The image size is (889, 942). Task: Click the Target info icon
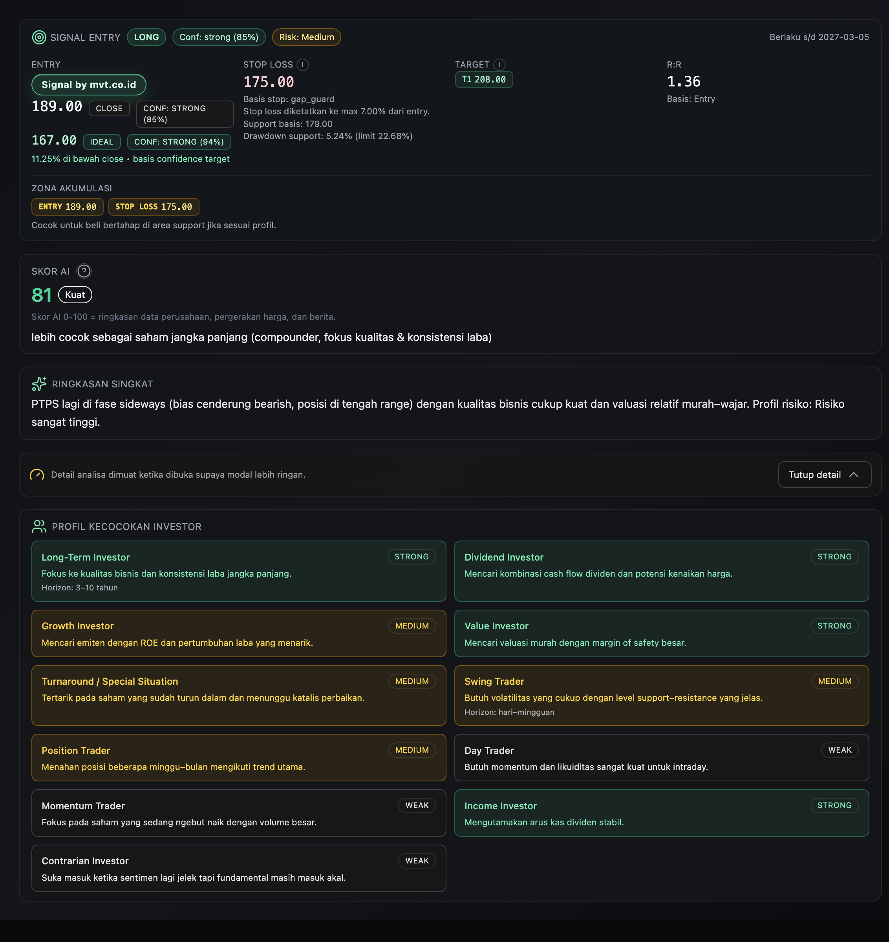point(499,64)
